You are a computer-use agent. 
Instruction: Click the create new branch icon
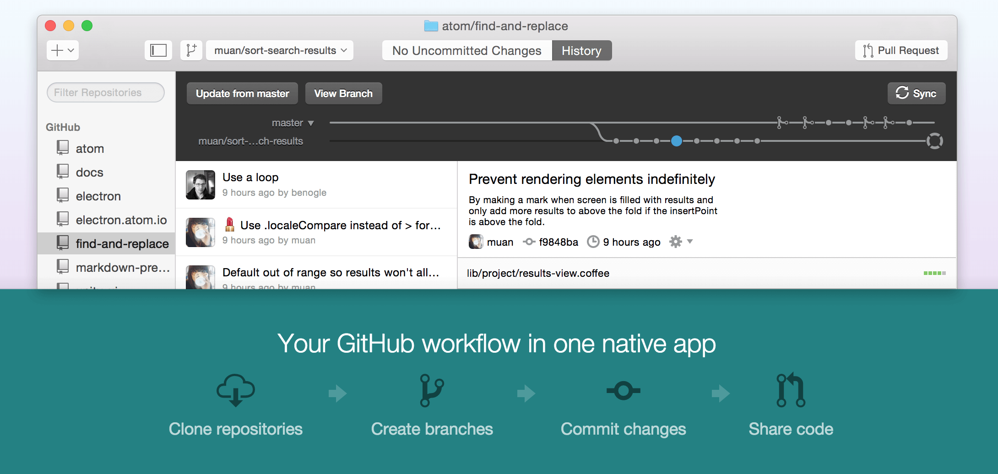point(191,50)
